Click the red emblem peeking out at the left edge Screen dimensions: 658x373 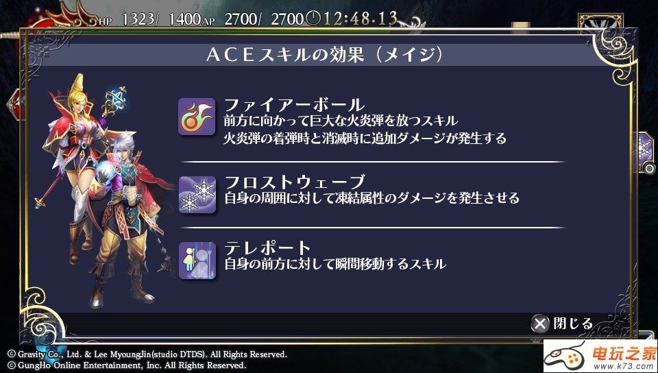[x=14, y=105]
